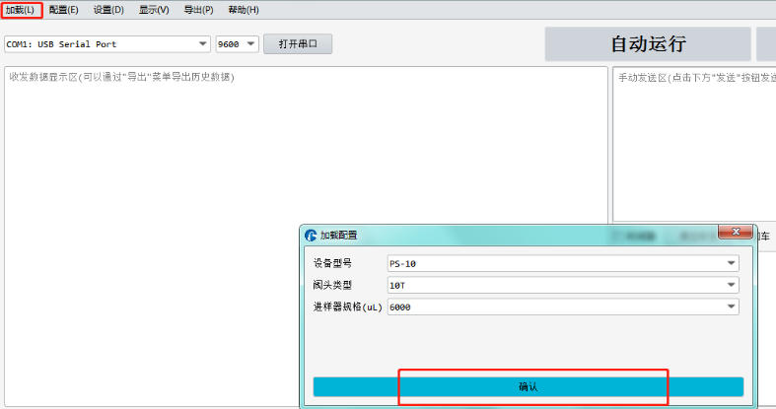776x409 pixels.
Task: Click the 自动运行 button
Action: coord(648,44)
